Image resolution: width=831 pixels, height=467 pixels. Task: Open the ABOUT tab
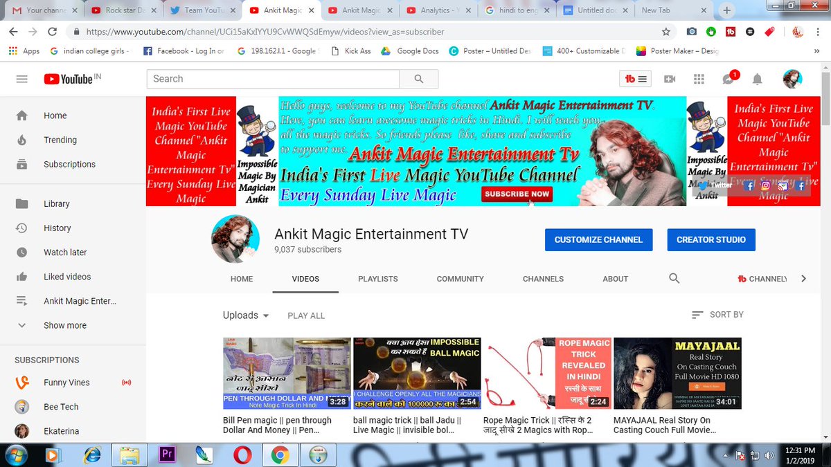pos(615,279)
